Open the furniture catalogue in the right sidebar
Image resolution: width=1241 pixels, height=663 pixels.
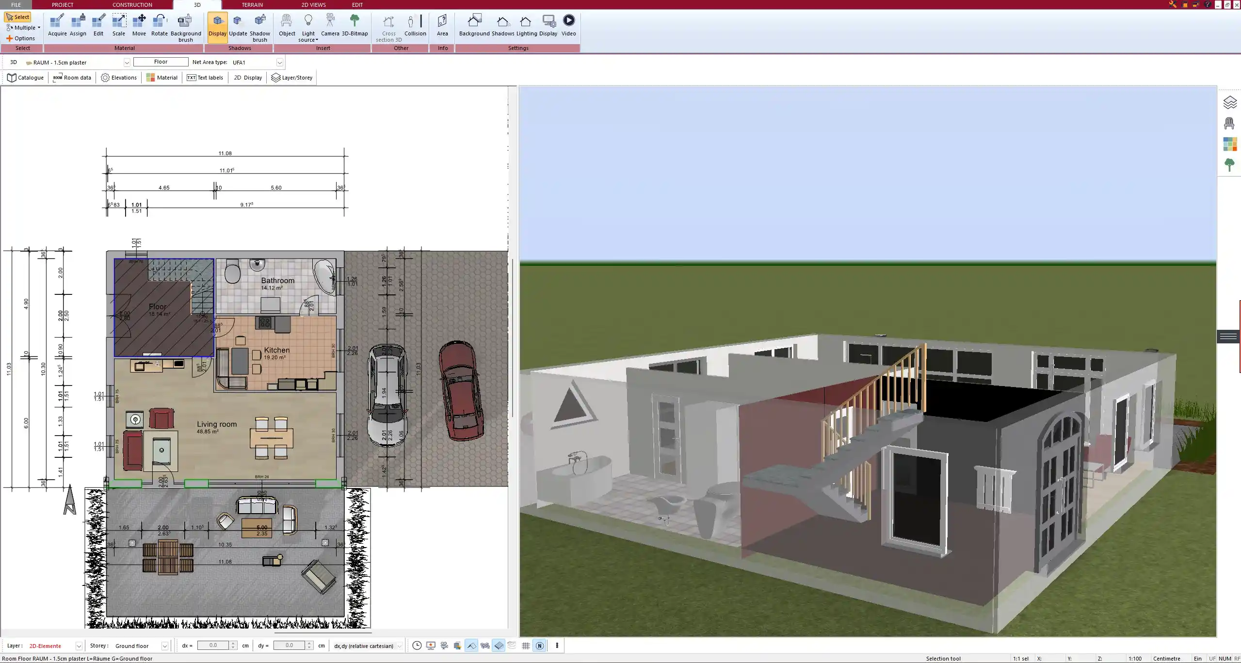pos(1229,123)
